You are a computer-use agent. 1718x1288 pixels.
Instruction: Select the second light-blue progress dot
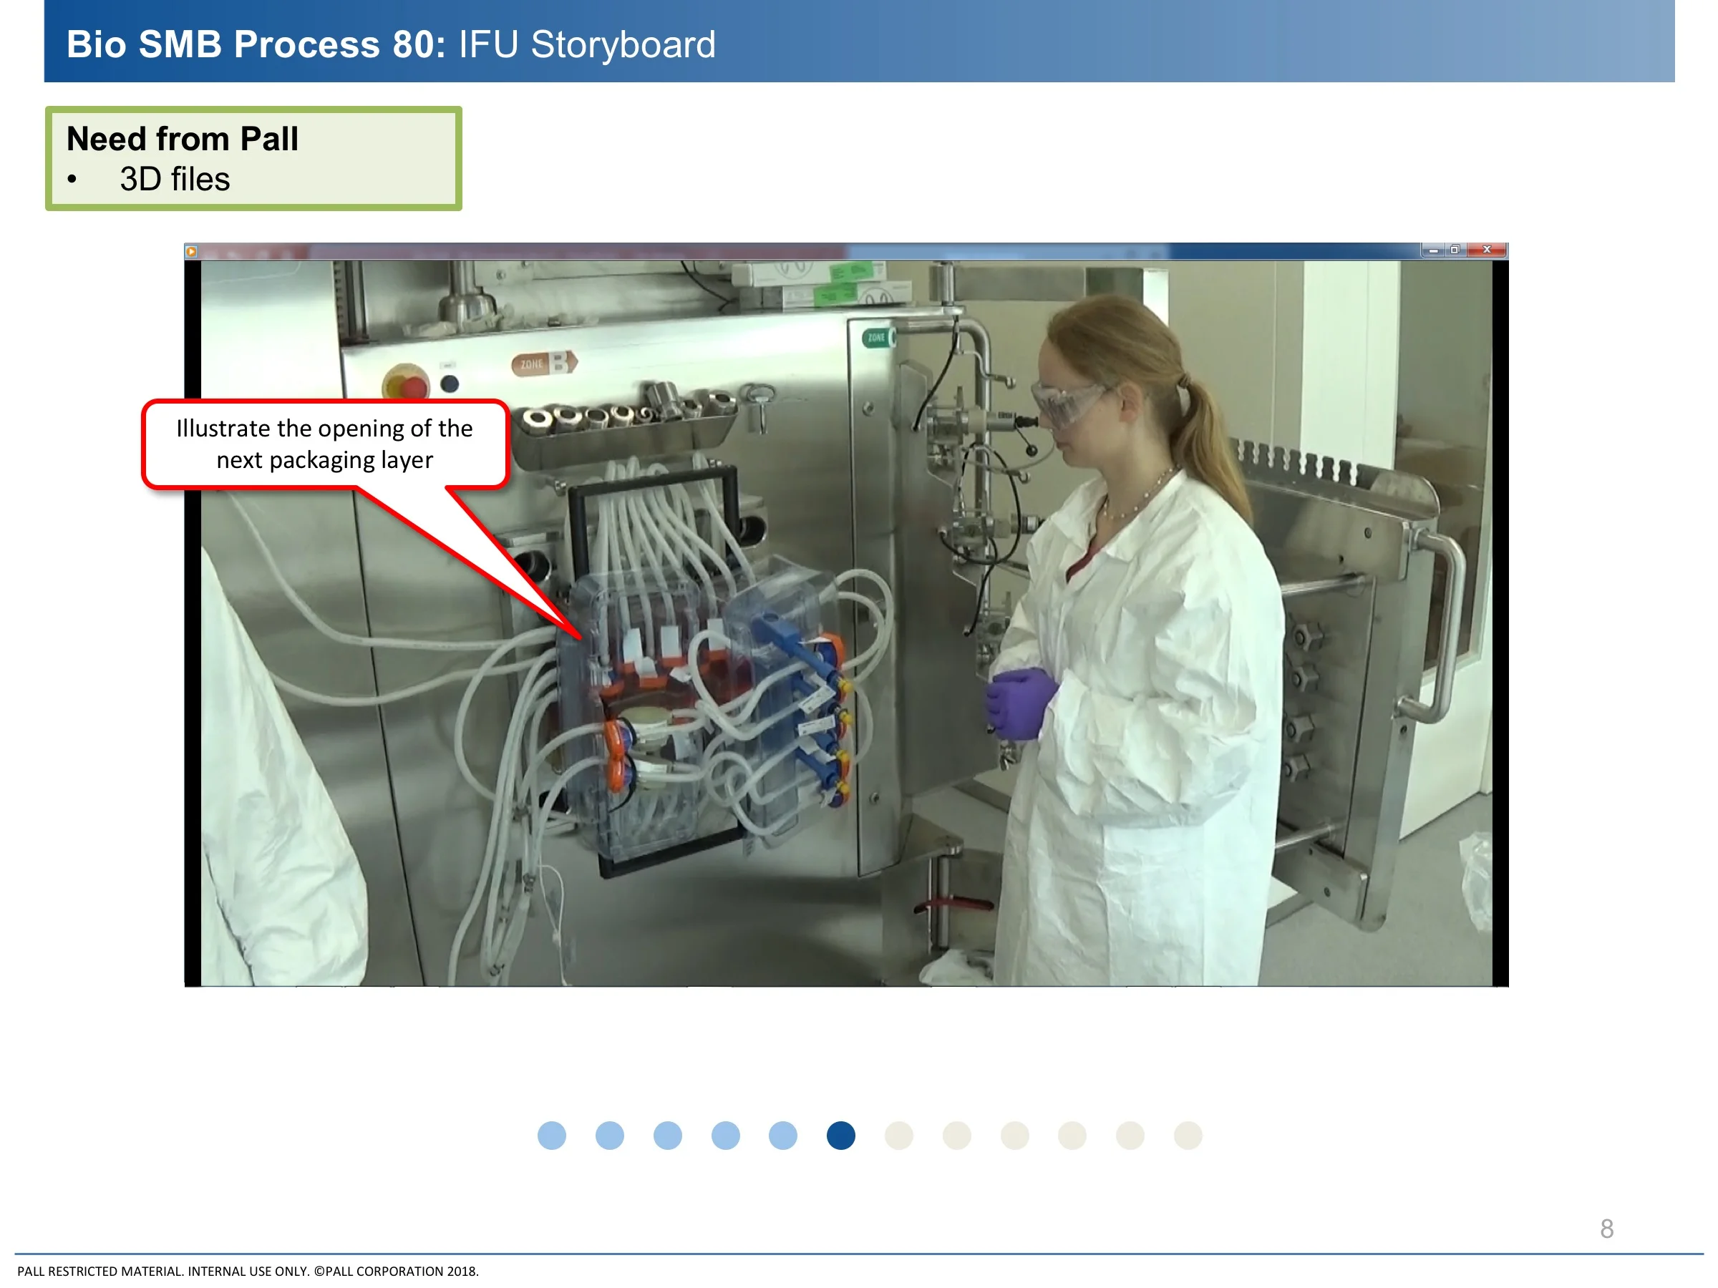tap(610, 1136)
